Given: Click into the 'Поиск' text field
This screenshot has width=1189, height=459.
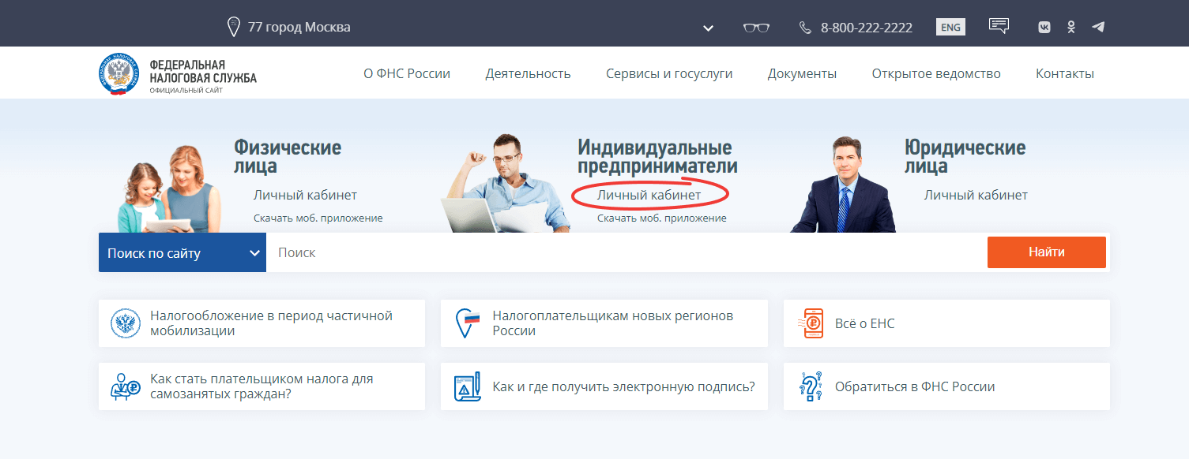Looking at the screenshot, I should tap(624, 252).
